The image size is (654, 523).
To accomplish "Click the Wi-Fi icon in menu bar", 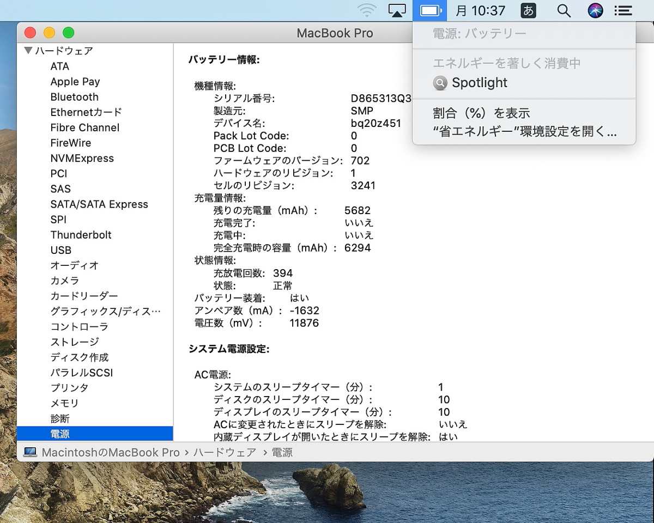I will pos(367,10).
